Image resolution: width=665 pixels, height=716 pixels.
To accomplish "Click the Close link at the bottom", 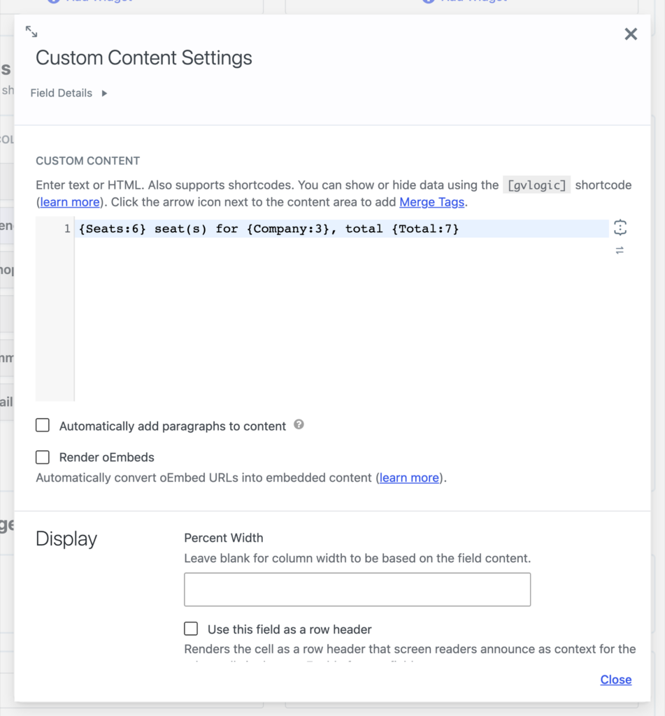I will (x=615, y=680).
